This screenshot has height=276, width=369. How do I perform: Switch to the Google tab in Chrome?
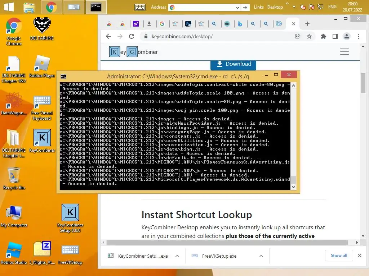162,24
